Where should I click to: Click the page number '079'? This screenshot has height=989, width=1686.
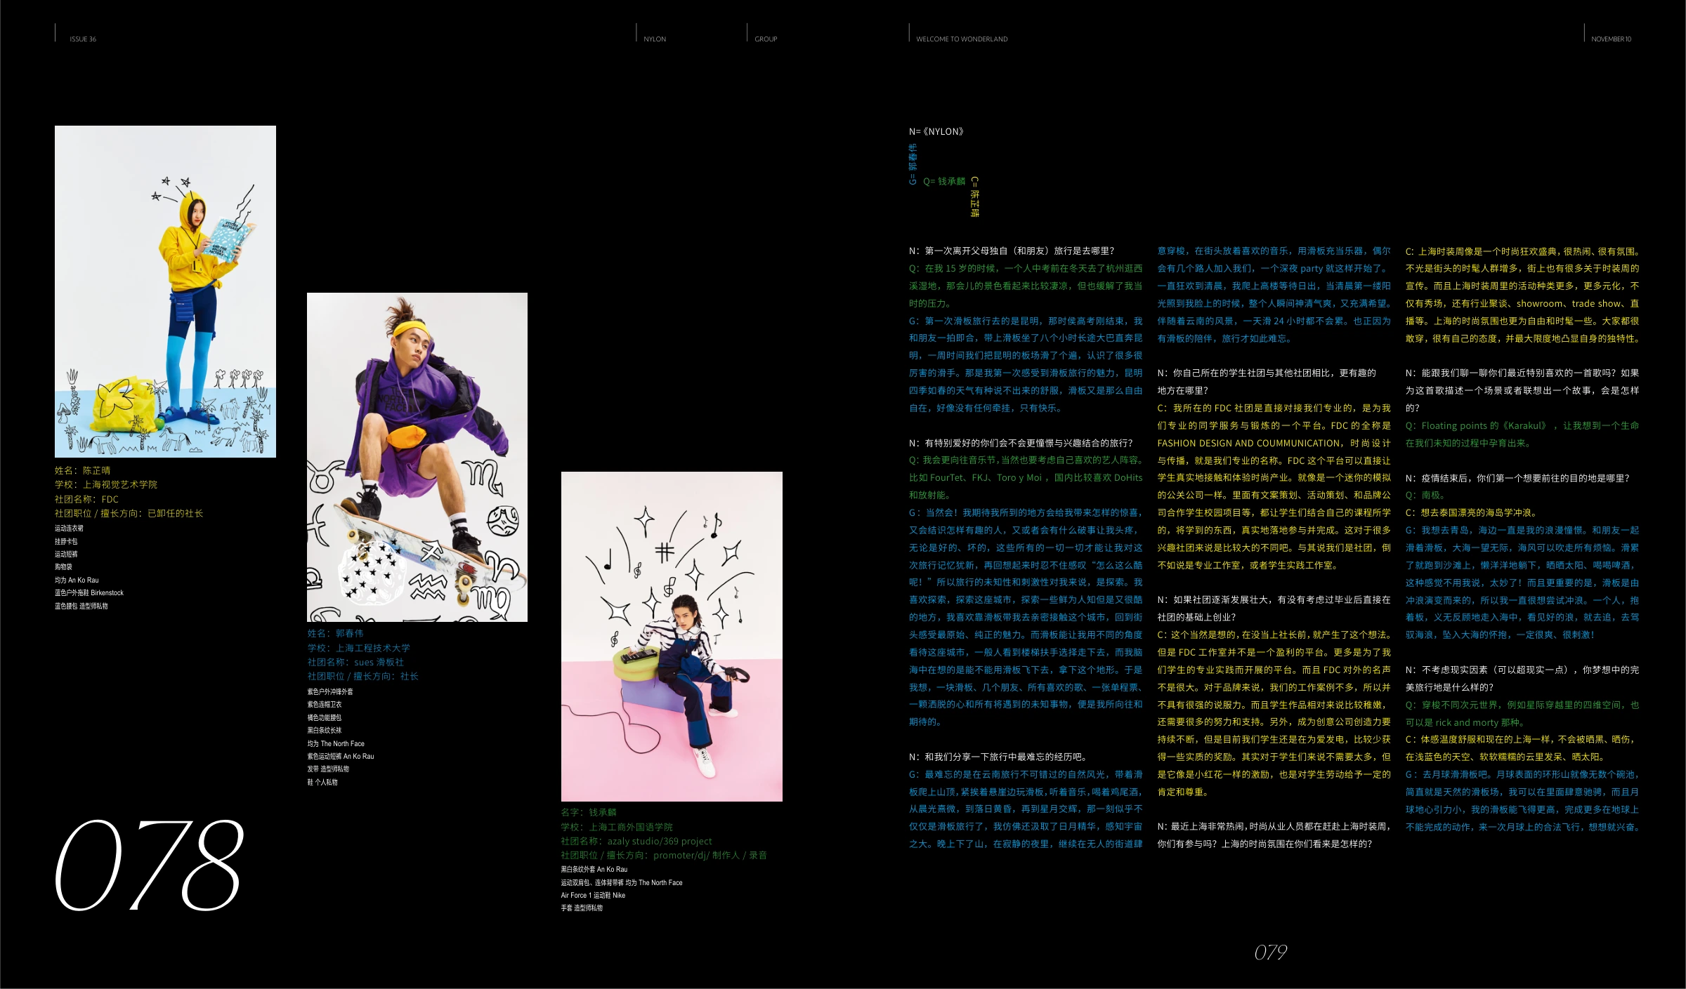click(1271, 953)
